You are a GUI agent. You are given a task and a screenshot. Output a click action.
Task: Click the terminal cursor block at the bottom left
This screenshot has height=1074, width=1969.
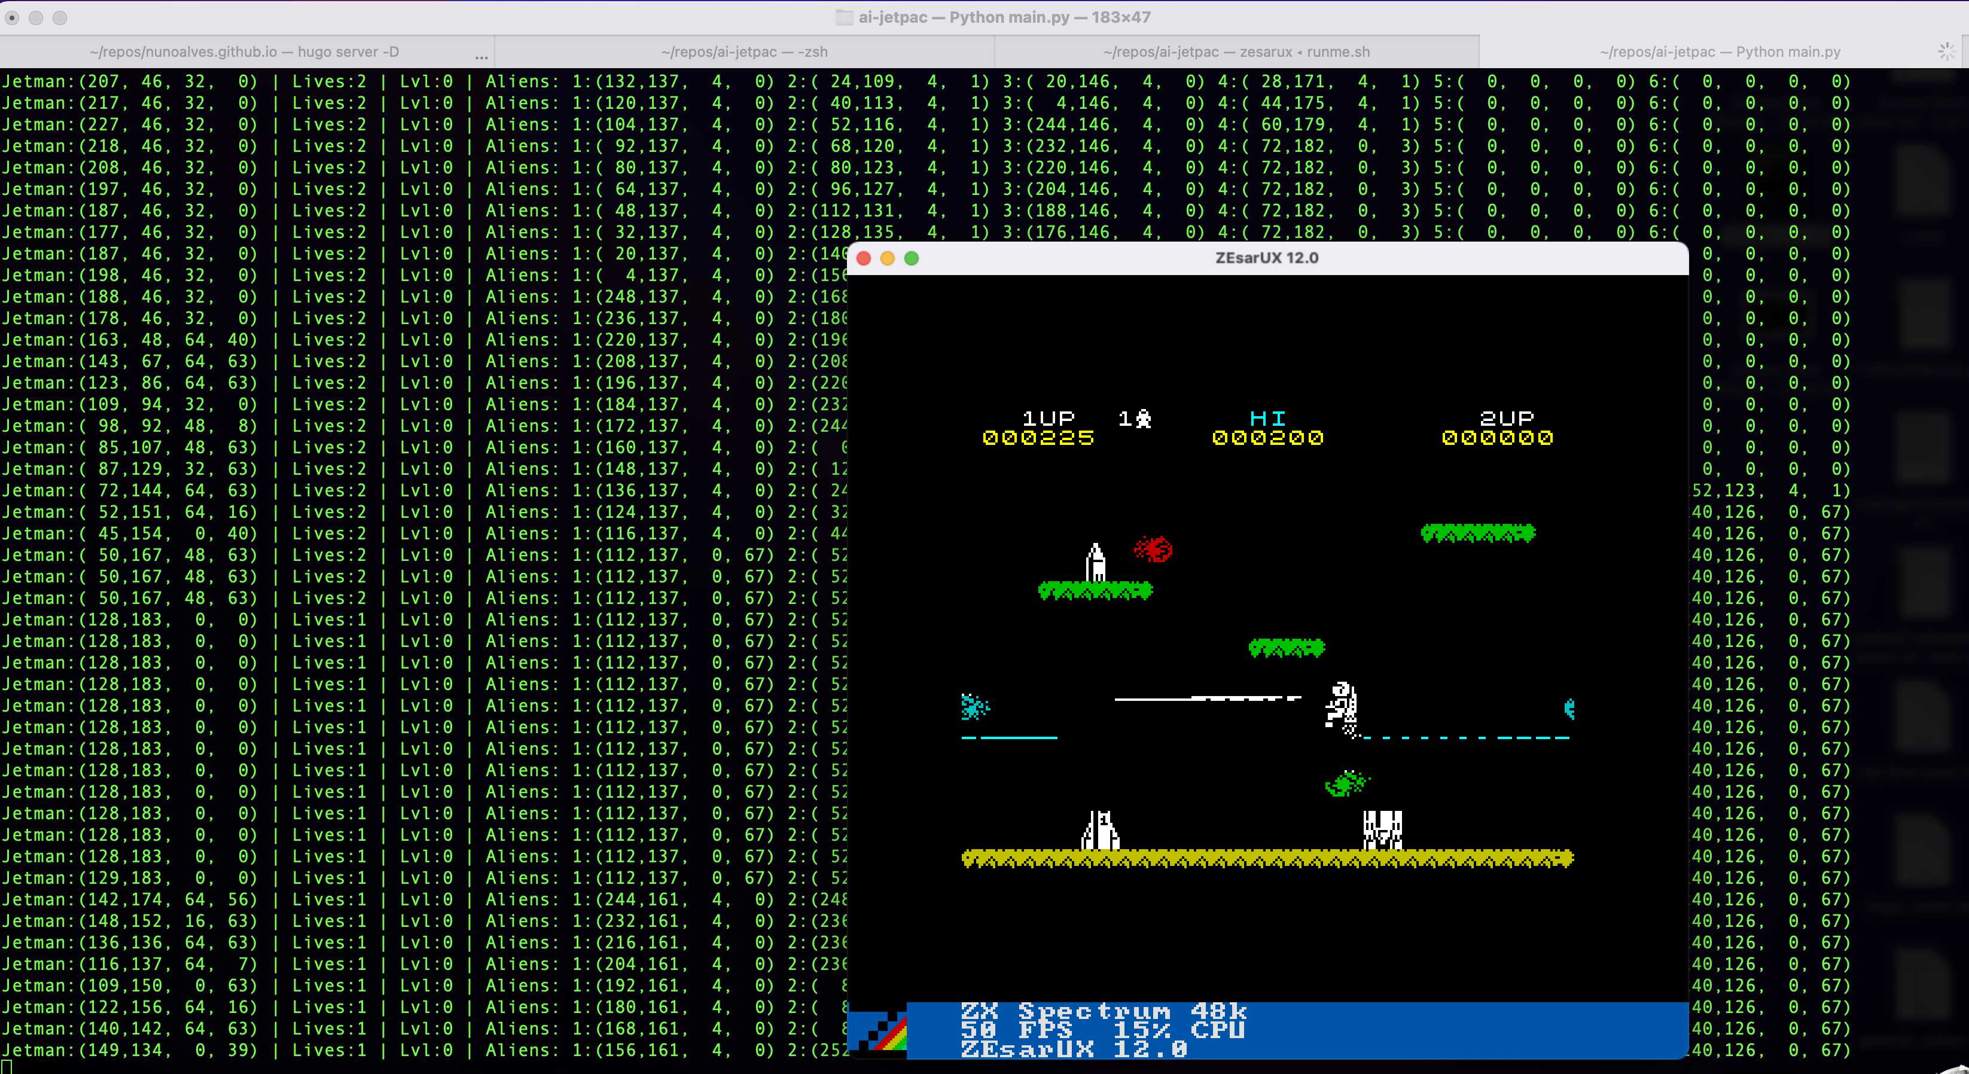click(6, 1067)
